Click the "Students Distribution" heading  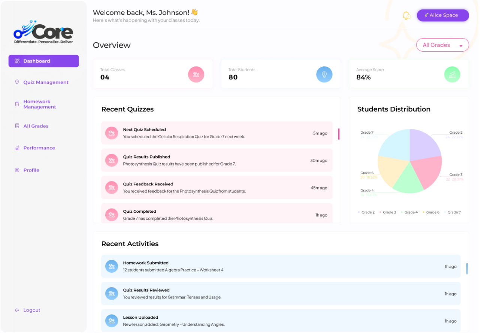pyautogui.click(x=394, y=109)
